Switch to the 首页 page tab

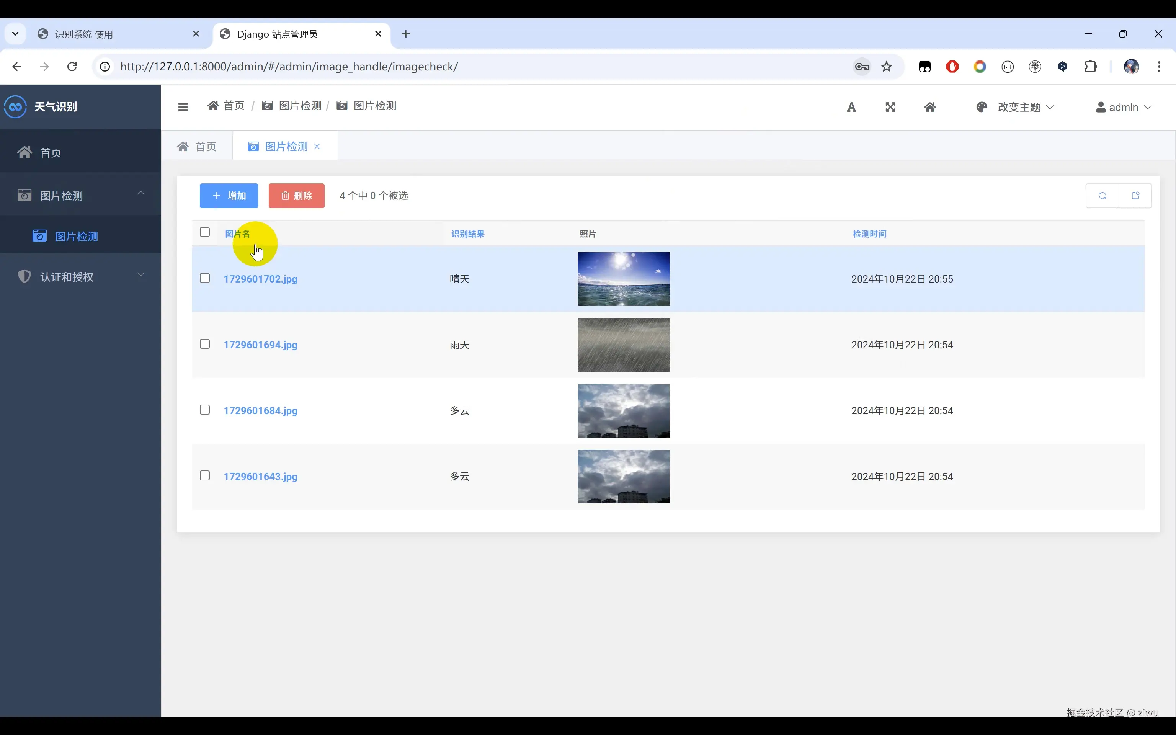197,147
